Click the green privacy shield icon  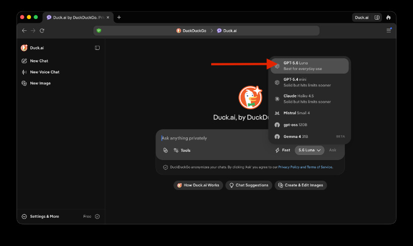click(99, 30)
